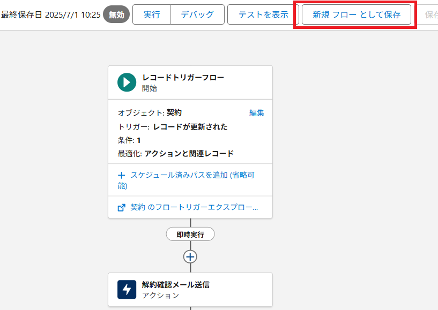
Task: Click the circular plus add-element button
Action: click(190, 256)
